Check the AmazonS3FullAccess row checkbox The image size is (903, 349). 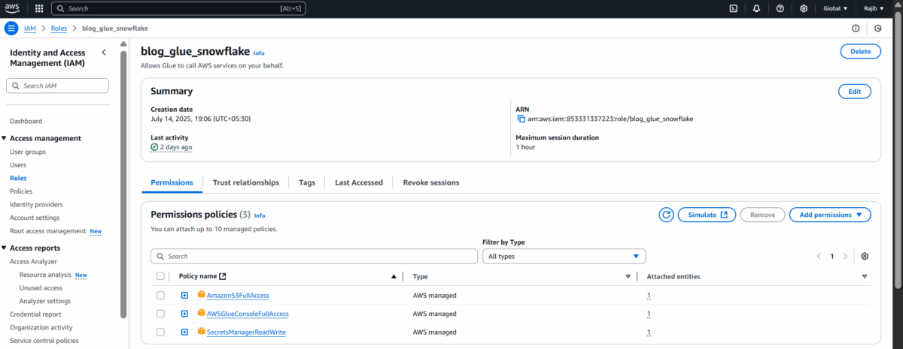click(x=160, y=295)
